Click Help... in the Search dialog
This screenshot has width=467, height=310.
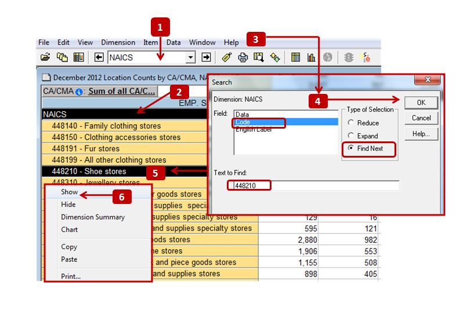coord(421,134)
